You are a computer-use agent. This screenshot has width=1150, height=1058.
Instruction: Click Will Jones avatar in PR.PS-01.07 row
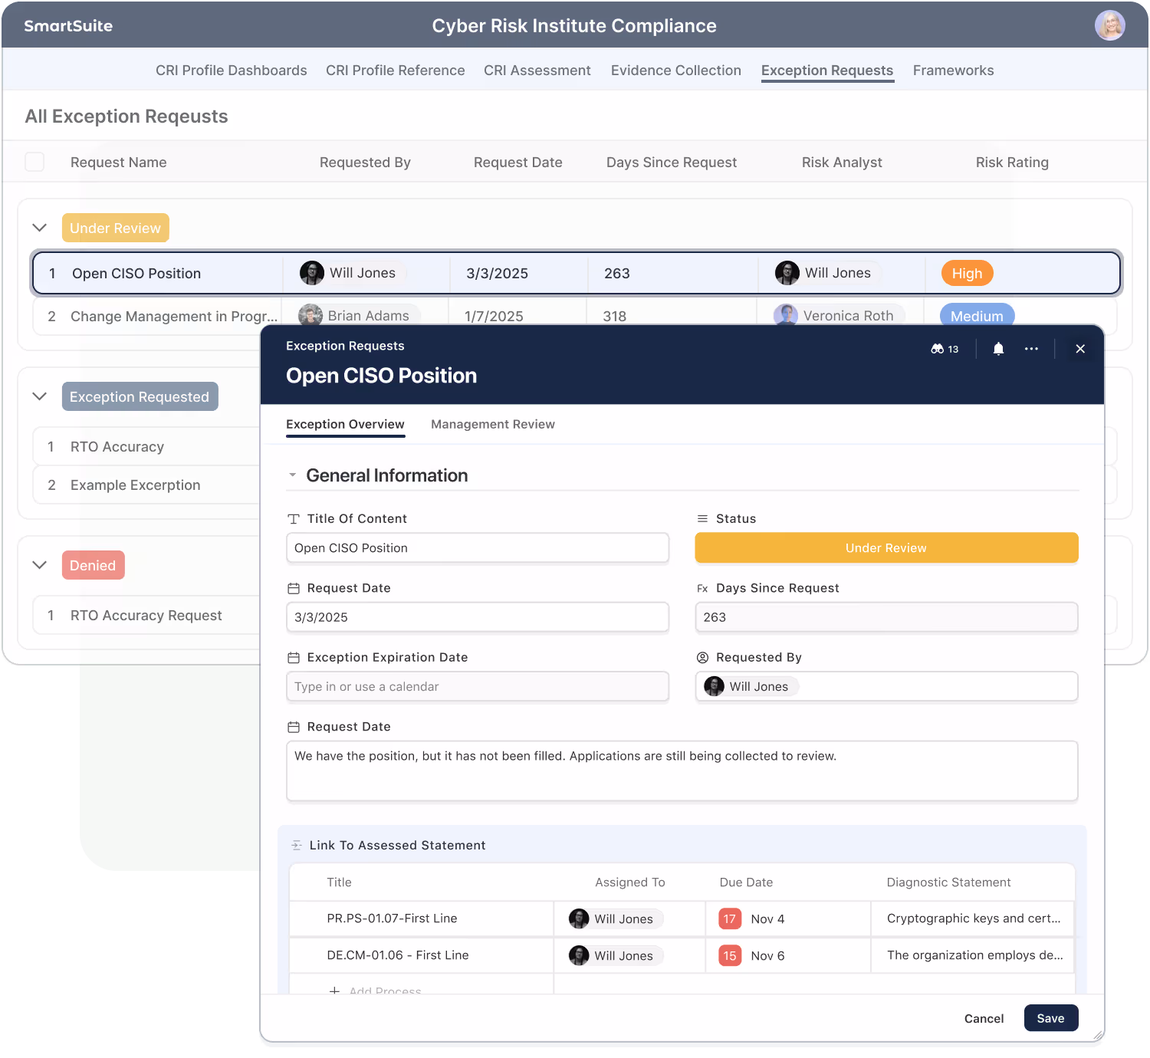point(579,918)
